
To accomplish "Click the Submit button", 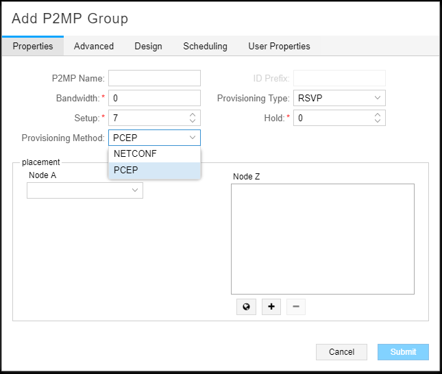I will (403, 352).
